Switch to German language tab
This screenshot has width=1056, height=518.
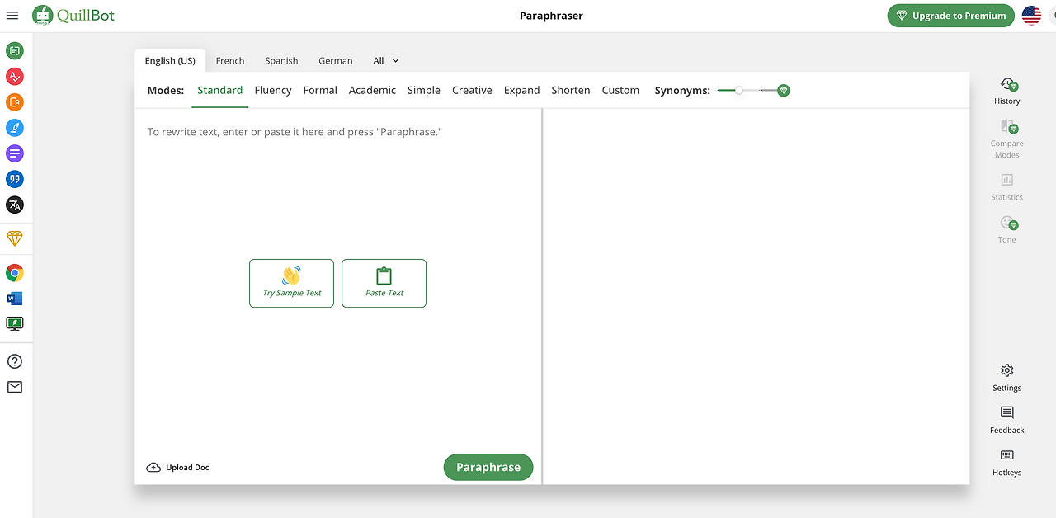point(336,60)
